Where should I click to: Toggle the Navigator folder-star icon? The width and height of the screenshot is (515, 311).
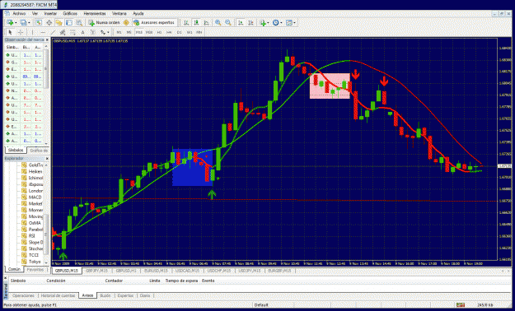click(59, 23)
